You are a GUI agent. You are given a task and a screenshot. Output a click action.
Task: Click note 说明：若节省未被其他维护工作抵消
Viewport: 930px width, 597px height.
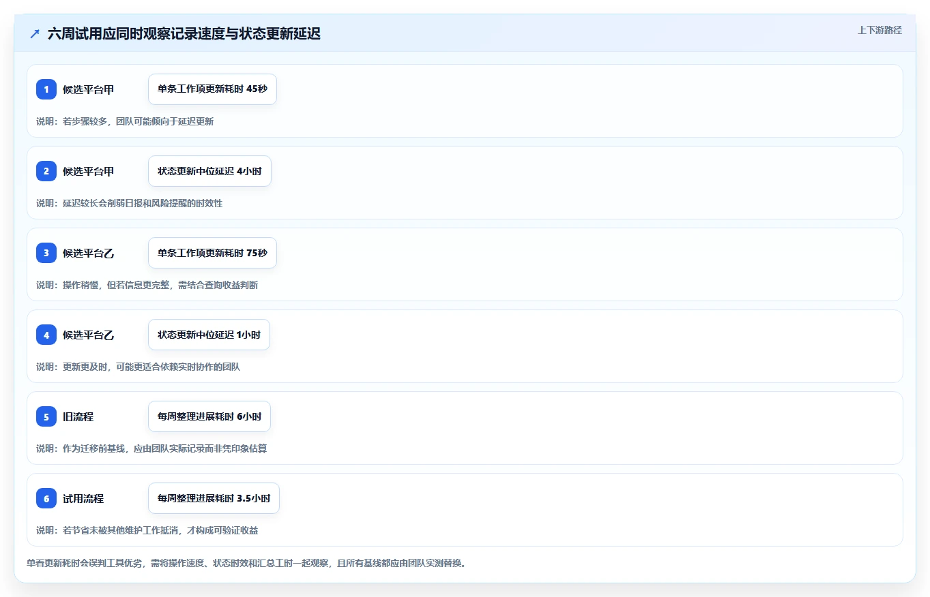[147, 530]
